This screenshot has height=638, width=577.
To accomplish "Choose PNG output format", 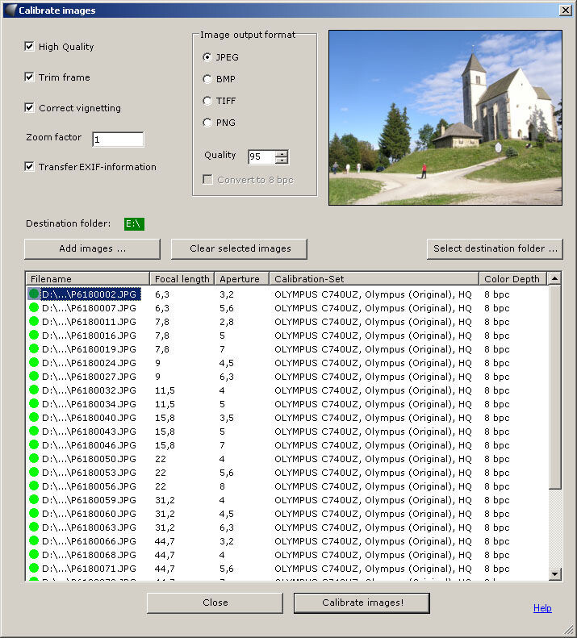I will [x=207, y=123].
